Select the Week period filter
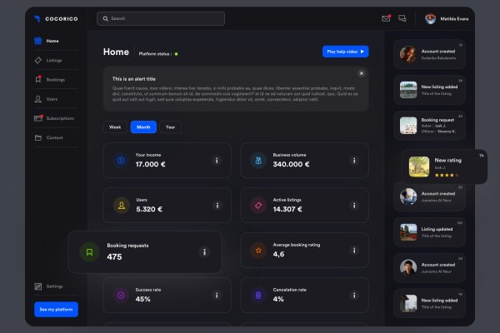 115,127
